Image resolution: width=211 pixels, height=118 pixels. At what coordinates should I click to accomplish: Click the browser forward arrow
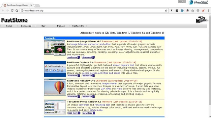click(x=8, y=10)
